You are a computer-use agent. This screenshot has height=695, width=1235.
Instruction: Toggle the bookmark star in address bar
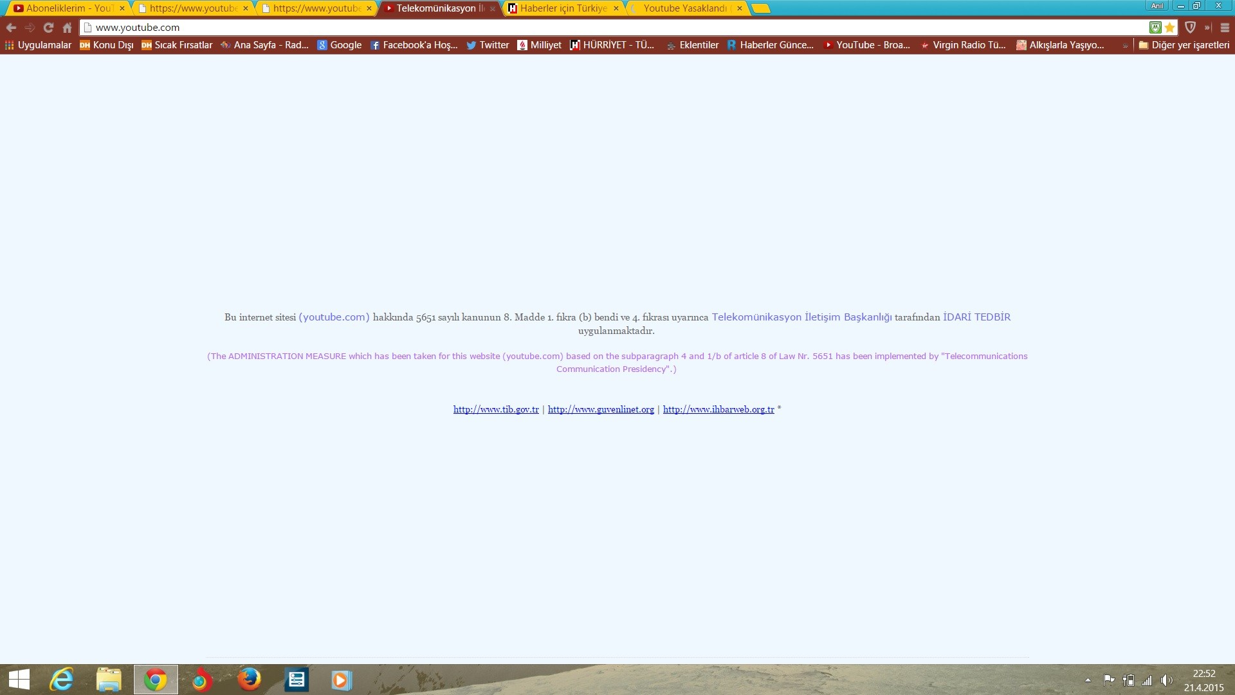(x=1170, y=28)
